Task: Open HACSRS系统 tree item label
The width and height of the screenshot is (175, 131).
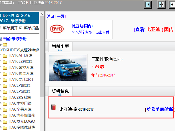Action: 20,97
